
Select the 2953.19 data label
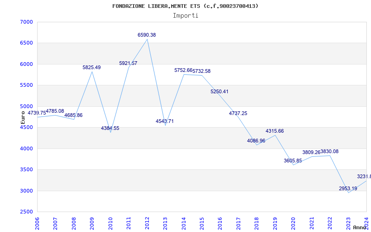point(348,189)
